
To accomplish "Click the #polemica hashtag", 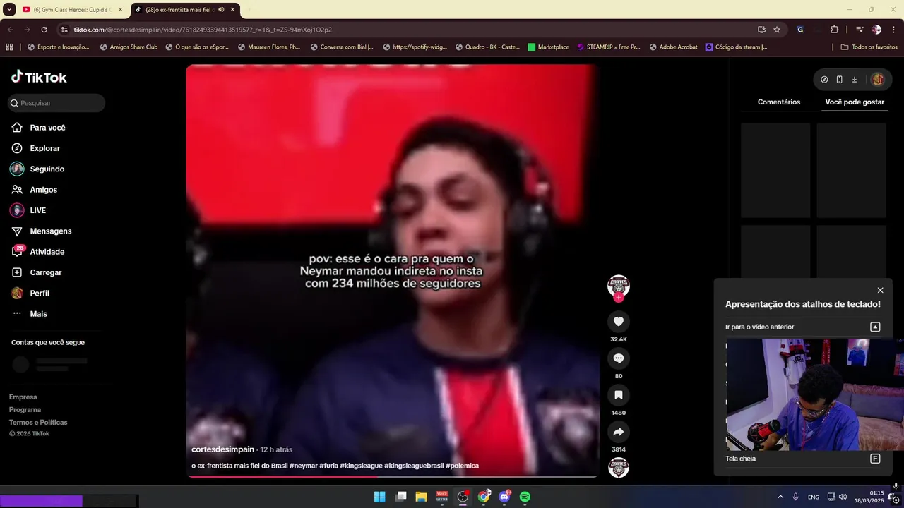I will pos(462,466).
